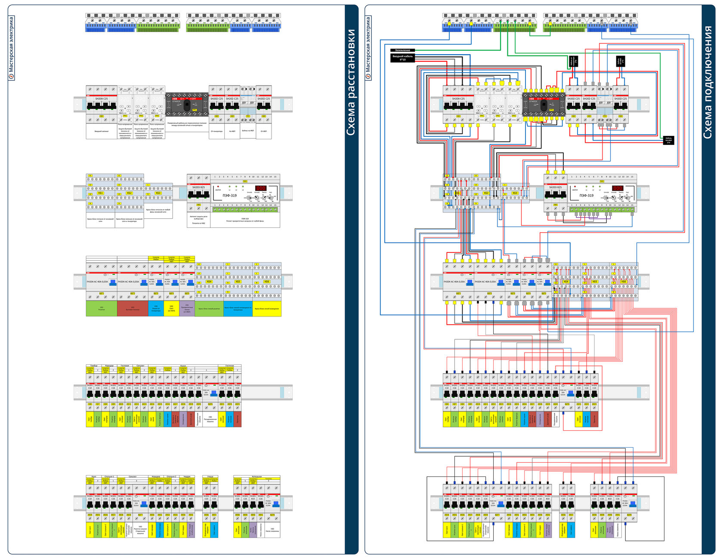This screenshot has width=723, height=559.
Task: Click КБ6 cross-block label in wiring diagram
Action: pyautogui.click(x=624, y=282)
